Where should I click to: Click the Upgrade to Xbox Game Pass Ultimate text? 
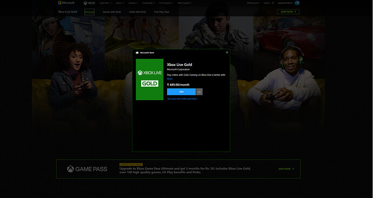tap(185, 170)
